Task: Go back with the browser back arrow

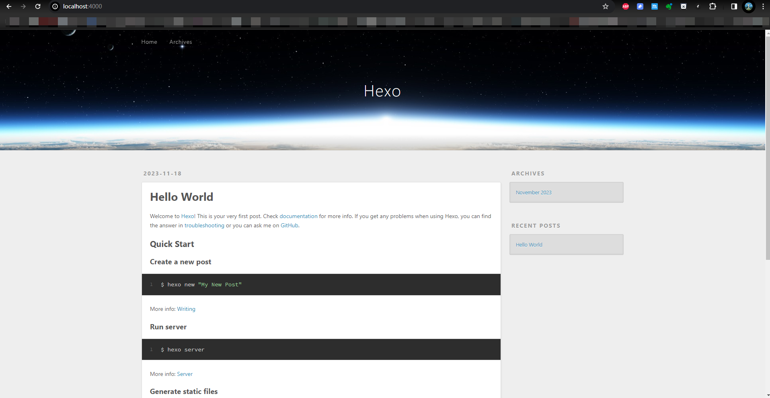Action: click(9, 6)
